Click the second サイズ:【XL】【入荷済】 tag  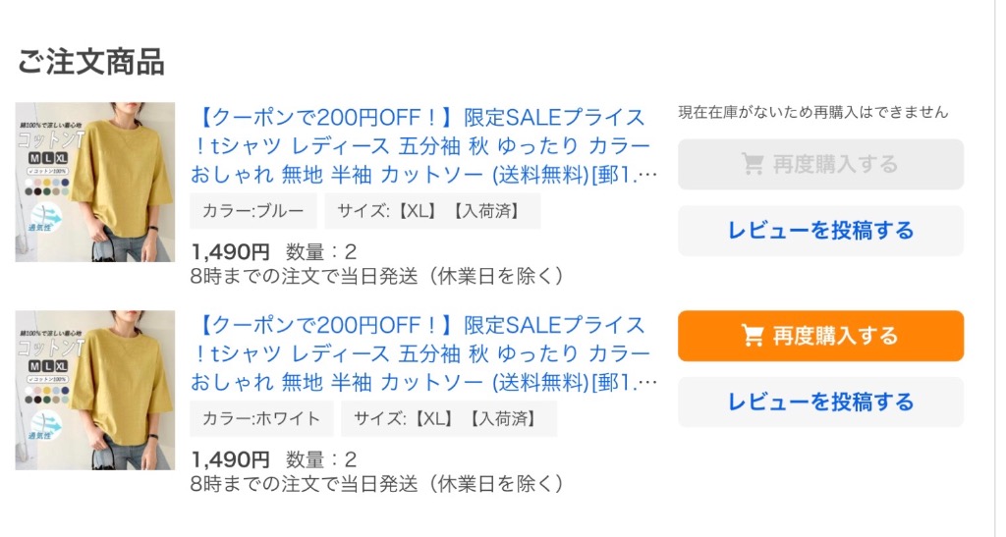tap(449, 419)
